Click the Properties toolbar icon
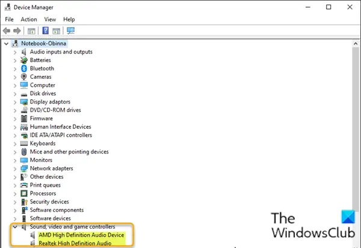This screenshot has height=248, width=361. (x=31, y=31)
